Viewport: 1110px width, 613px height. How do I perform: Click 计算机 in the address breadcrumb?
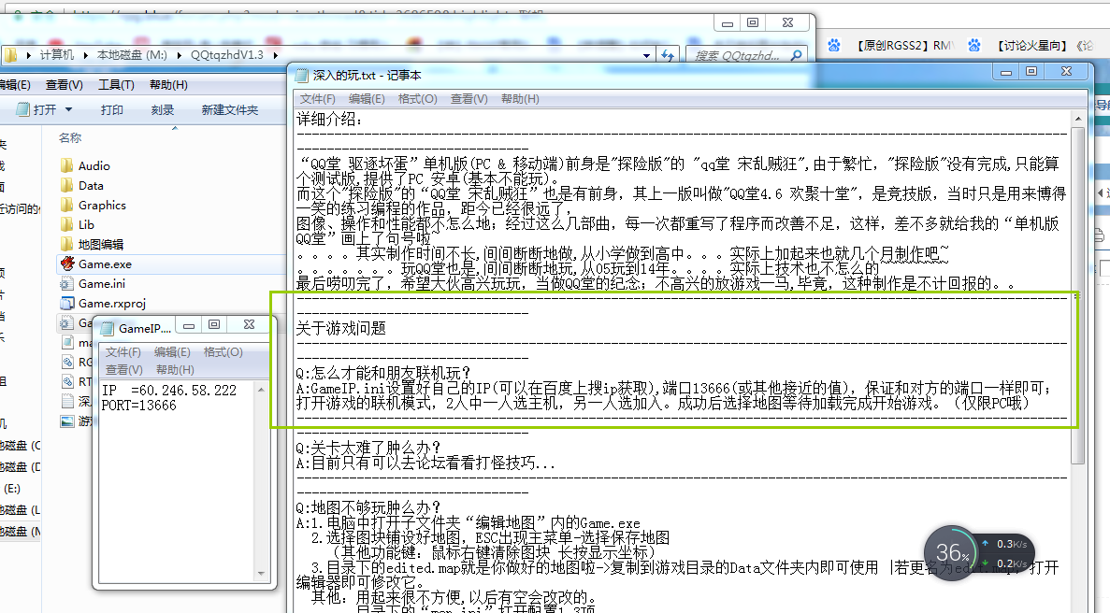[57, 54]
